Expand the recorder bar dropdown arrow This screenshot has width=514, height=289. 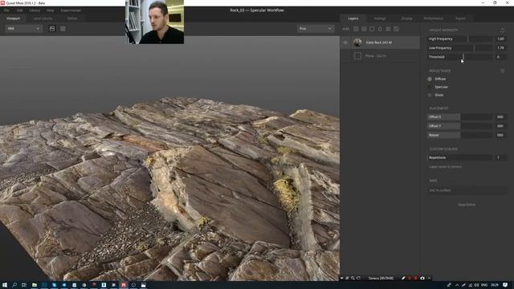pyautogui.click(x=342, y=279)
